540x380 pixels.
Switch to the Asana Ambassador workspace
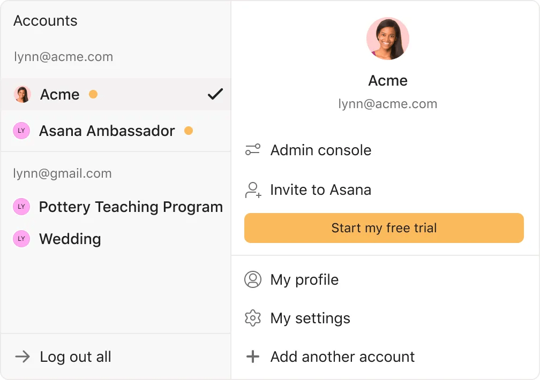click(107, 131)
